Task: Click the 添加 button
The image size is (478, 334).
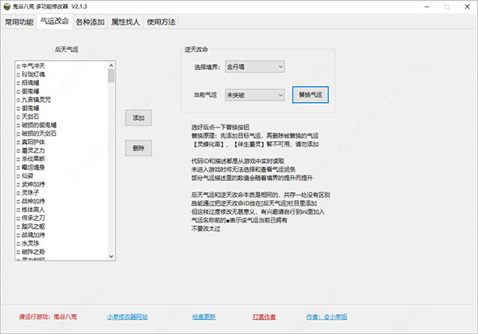Action: pos(139,118)
